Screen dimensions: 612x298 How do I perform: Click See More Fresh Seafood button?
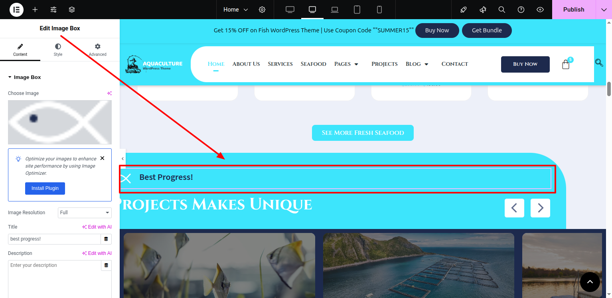click(363, 133)
